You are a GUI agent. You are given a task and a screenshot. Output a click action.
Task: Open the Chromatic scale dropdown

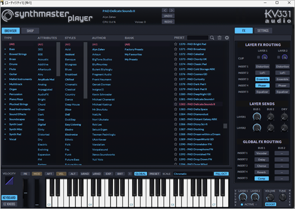193,174
